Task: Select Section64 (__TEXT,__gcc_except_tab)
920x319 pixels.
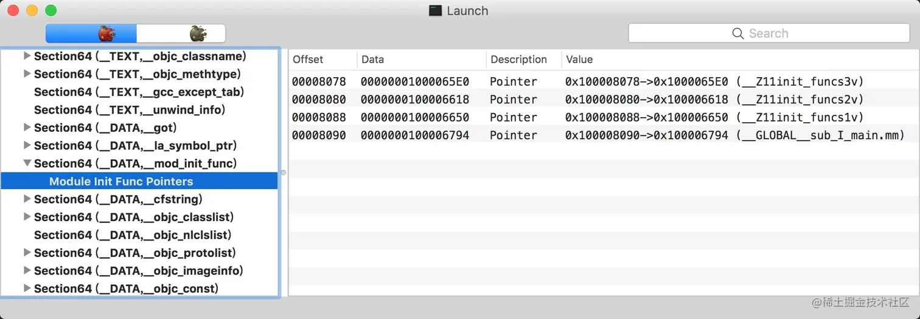Action: (x=139, y=92)
